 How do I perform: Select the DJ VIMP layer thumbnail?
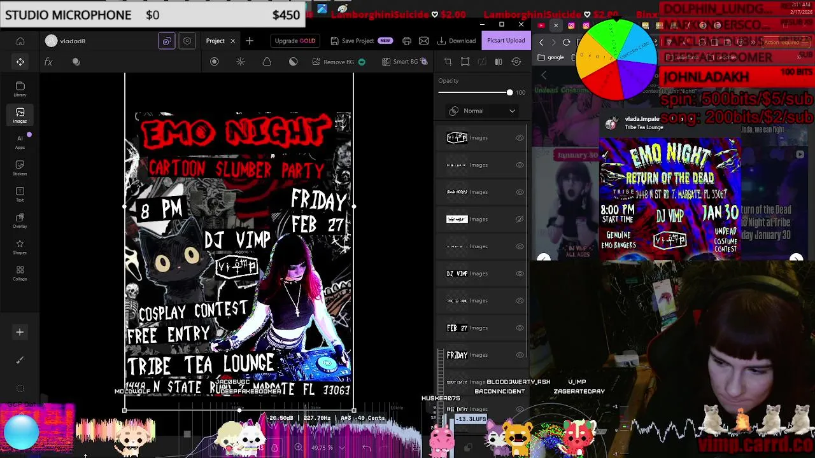(x=457, y=274)
